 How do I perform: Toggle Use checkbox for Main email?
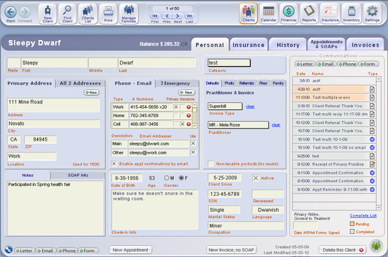[193, 143]
